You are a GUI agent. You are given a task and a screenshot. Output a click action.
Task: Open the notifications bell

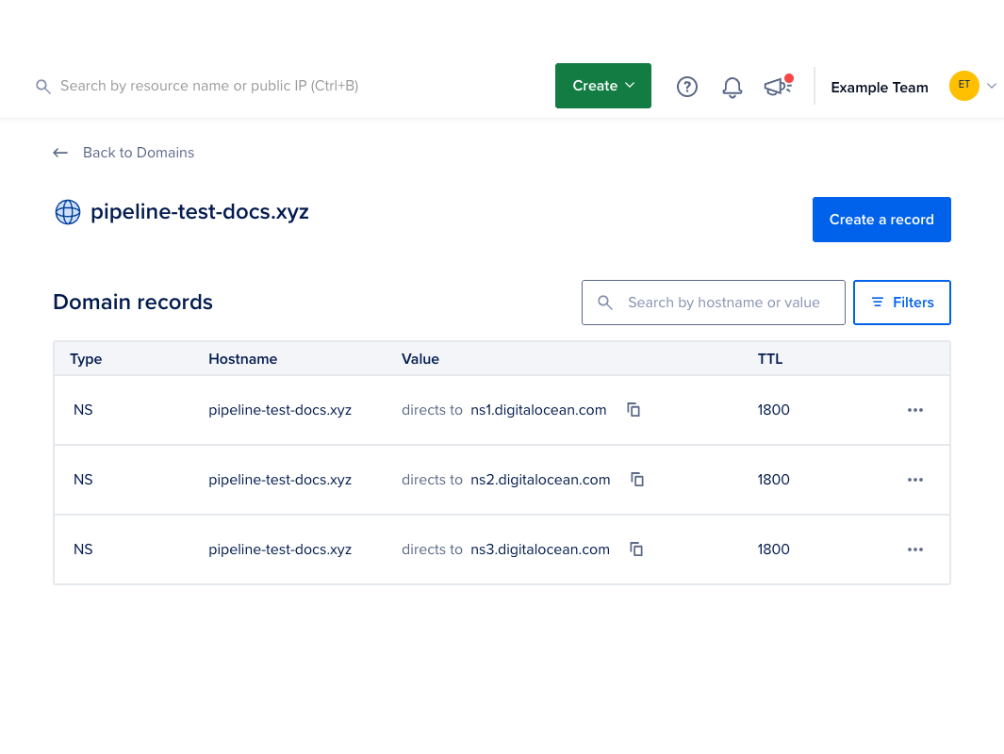[732, 87]
